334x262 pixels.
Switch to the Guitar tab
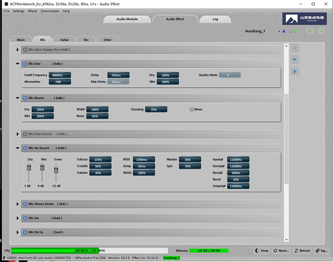tap(64, 40)
